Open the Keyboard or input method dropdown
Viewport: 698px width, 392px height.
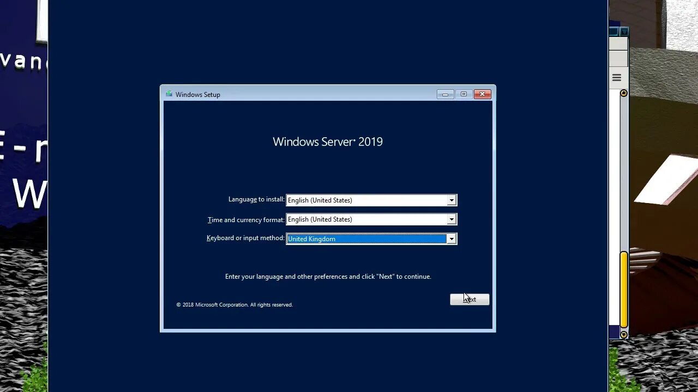[371, 238]
